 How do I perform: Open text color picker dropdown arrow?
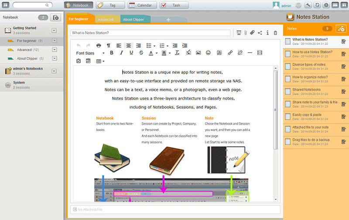click(x=157, y=53)
